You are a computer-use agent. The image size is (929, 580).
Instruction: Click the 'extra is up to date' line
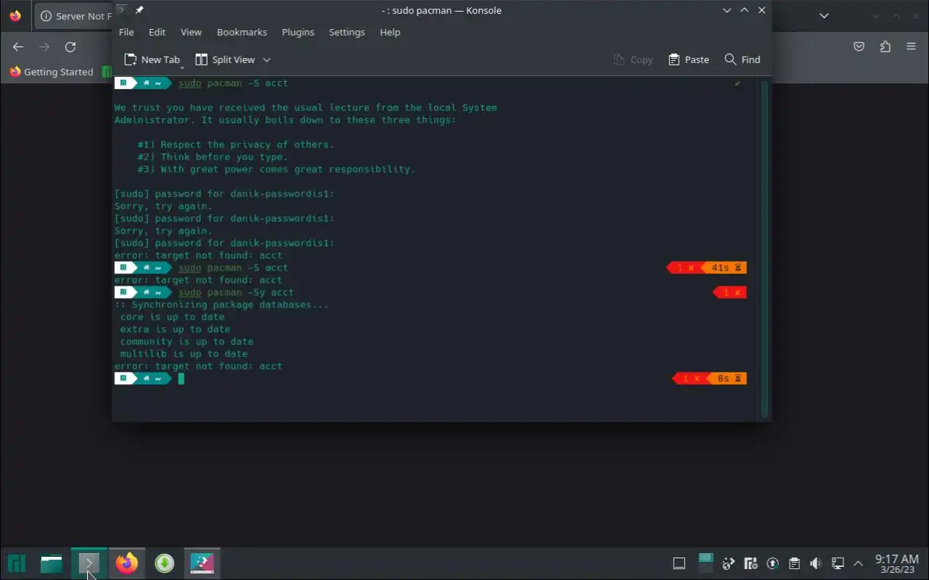click(175, 329)
